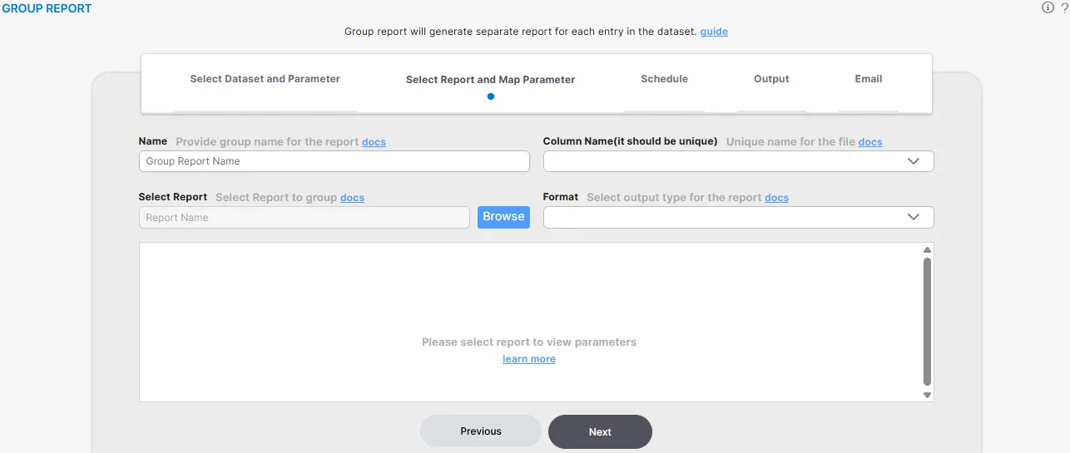Focus the Group Report Name input field
This screenshot has height=453, width=1070.
coord(334,161)
